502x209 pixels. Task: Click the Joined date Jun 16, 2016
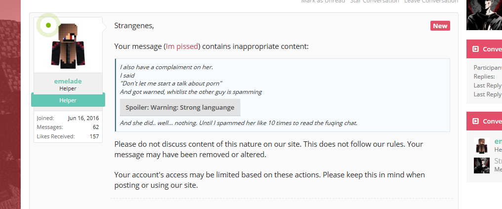coord(83,119)
